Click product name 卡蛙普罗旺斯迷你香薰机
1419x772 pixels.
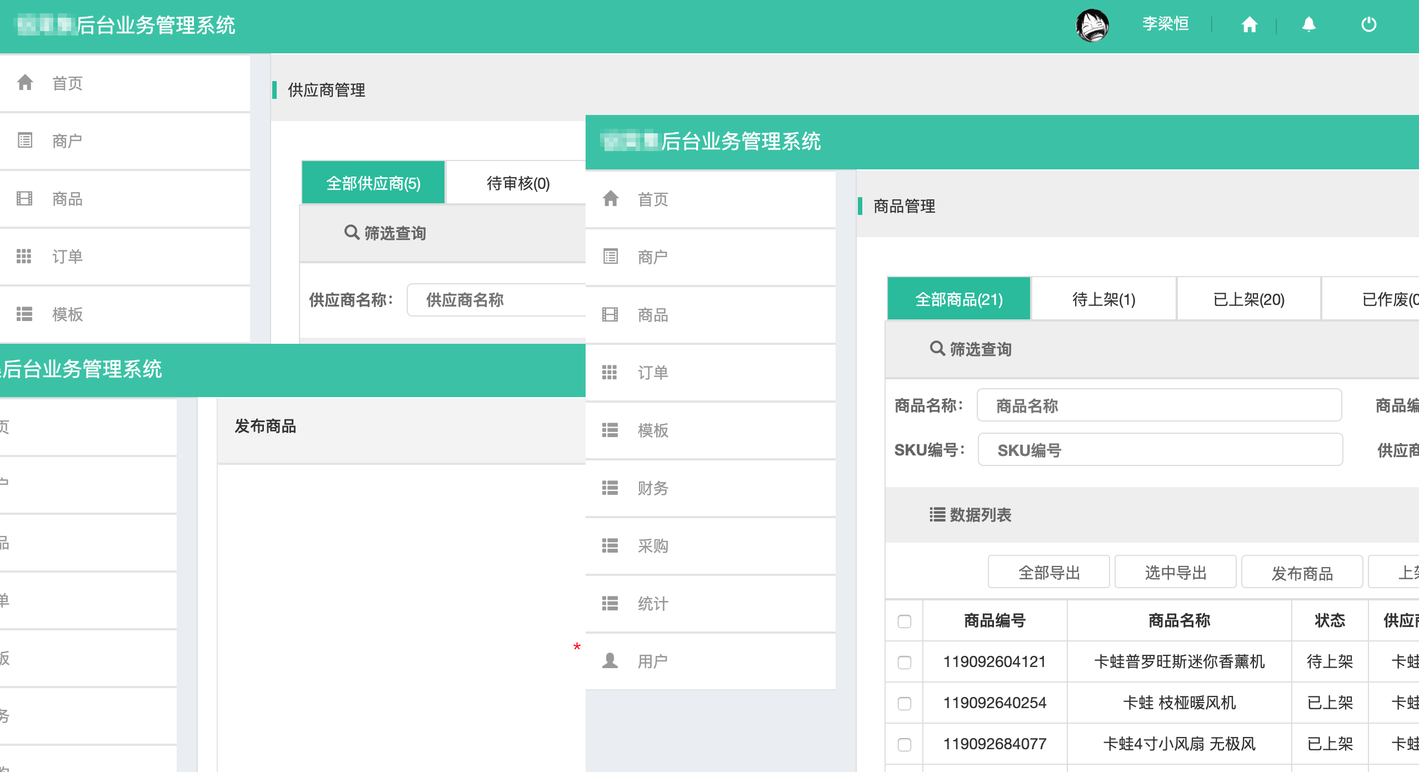click(1179, 661)
